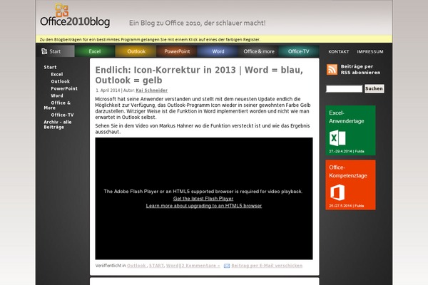This screenshot has height=285, width=428.
Task: Switch to the yellow Outlook tab
Action: tap(136, 51)
